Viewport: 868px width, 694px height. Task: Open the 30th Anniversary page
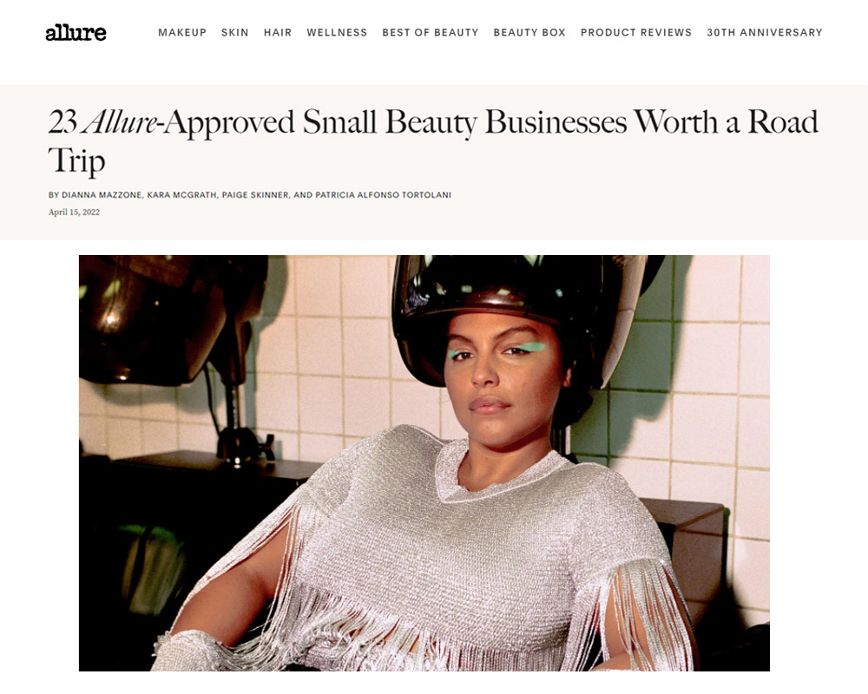[765, 33]
